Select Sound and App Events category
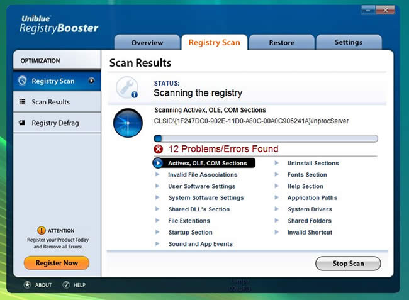The height and width of the screenshot is (300, 409). coord(201,244)
